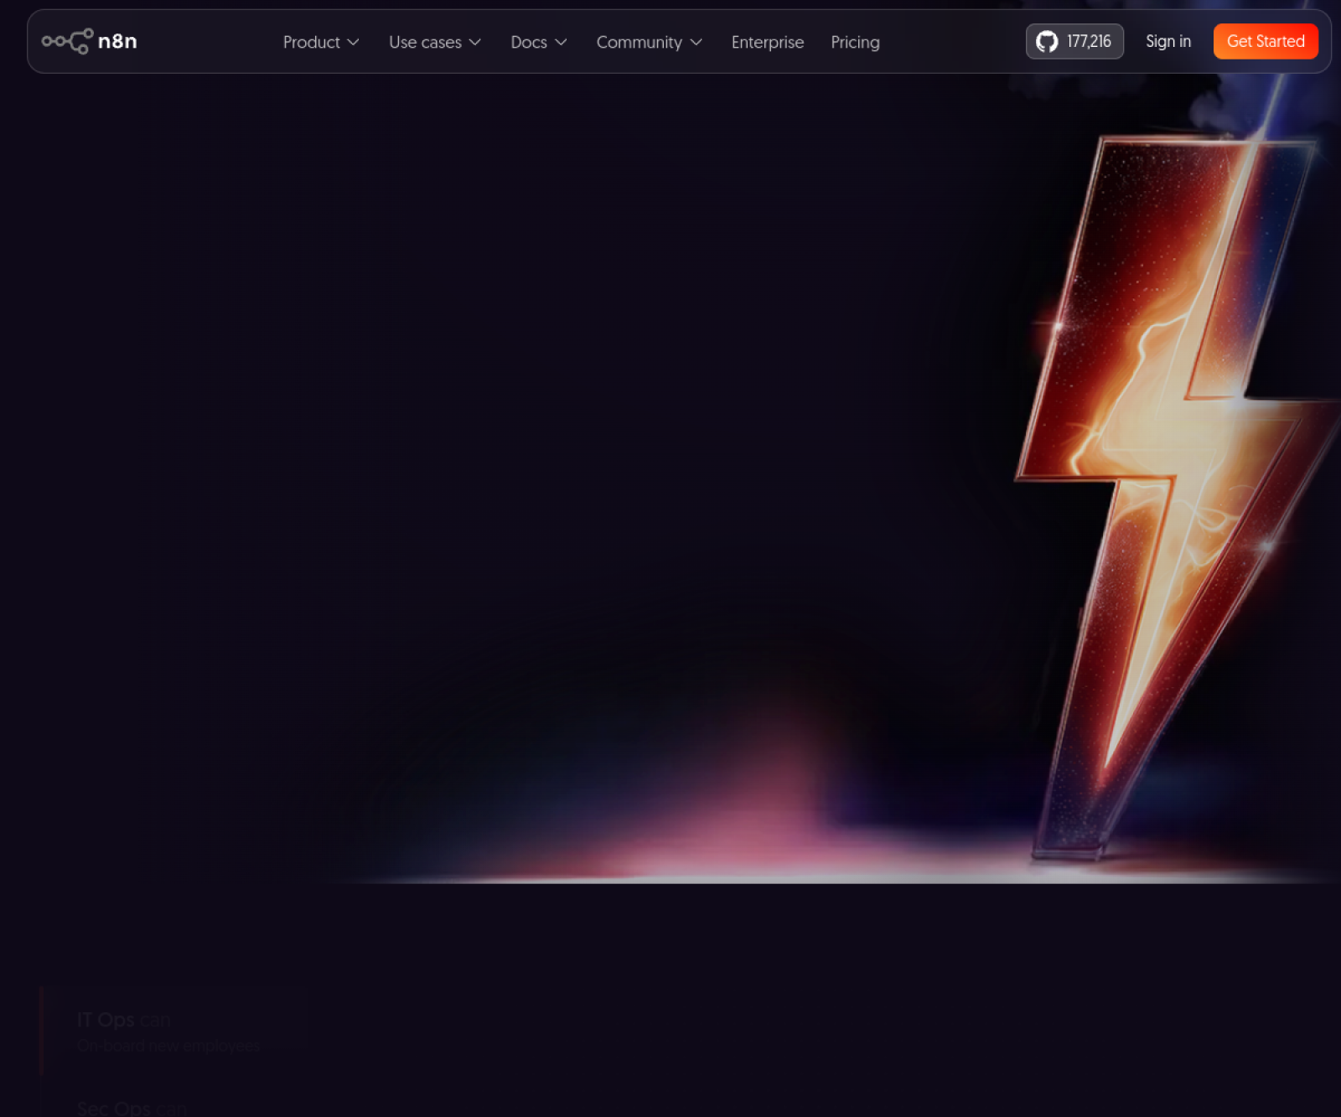1341x1117 pixels.
Task: Open the Docs menu
Action: (x=529, y=42)
